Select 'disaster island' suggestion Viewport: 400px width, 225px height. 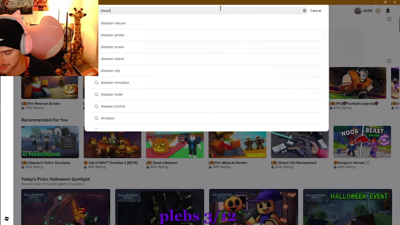(x=207, y=59)
